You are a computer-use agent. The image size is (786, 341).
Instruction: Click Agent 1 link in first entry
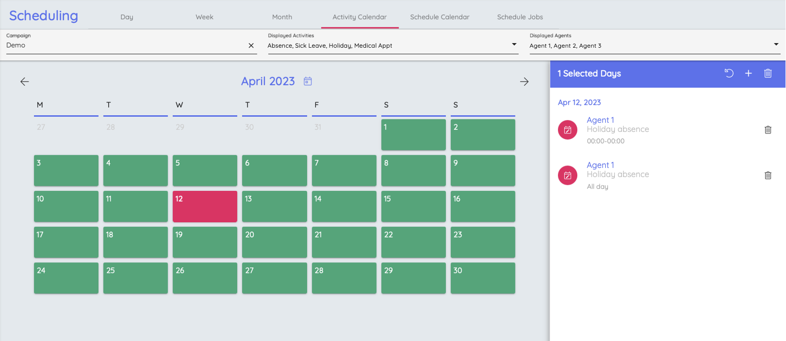click(x=600, y=120)
